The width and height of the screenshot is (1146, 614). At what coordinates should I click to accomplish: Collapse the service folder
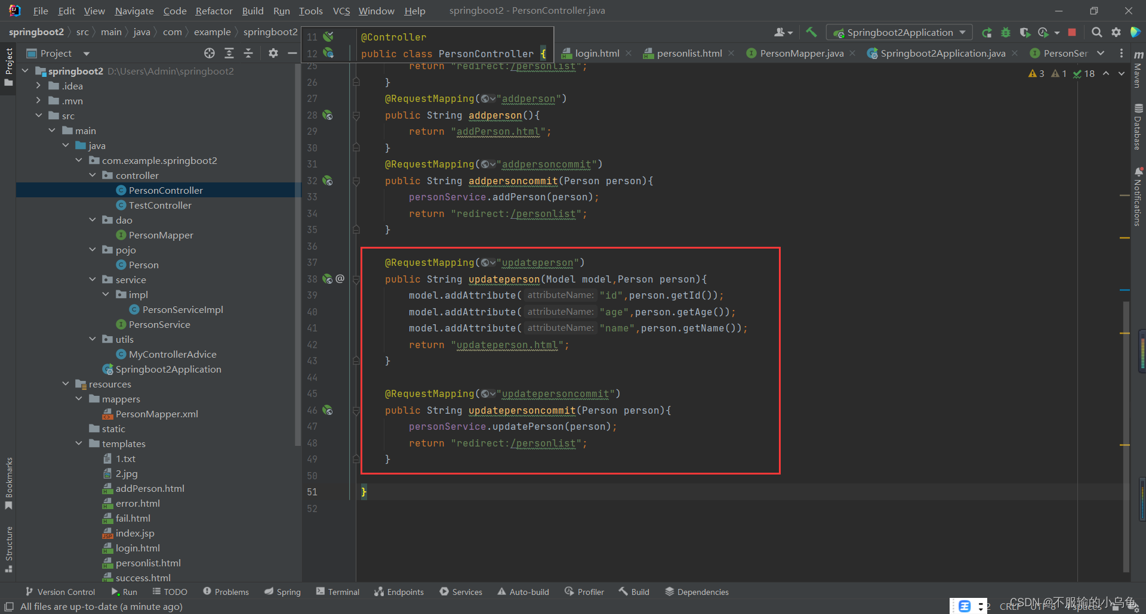pos(93,280)
